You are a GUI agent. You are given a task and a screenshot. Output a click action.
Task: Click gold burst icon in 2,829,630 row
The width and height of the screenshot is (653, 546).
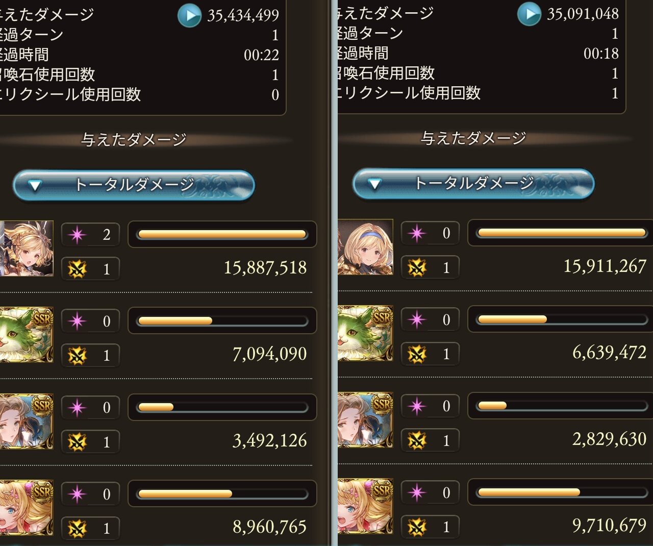pos(417,440)
